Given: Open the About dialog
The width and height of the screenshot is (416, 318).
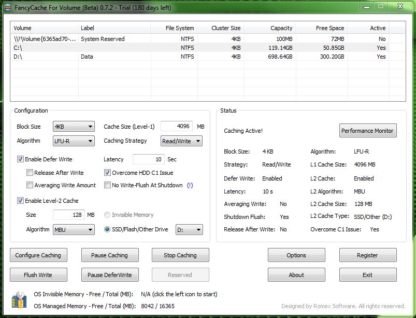Looking at the screenshot, I should [x=296, y=275].
